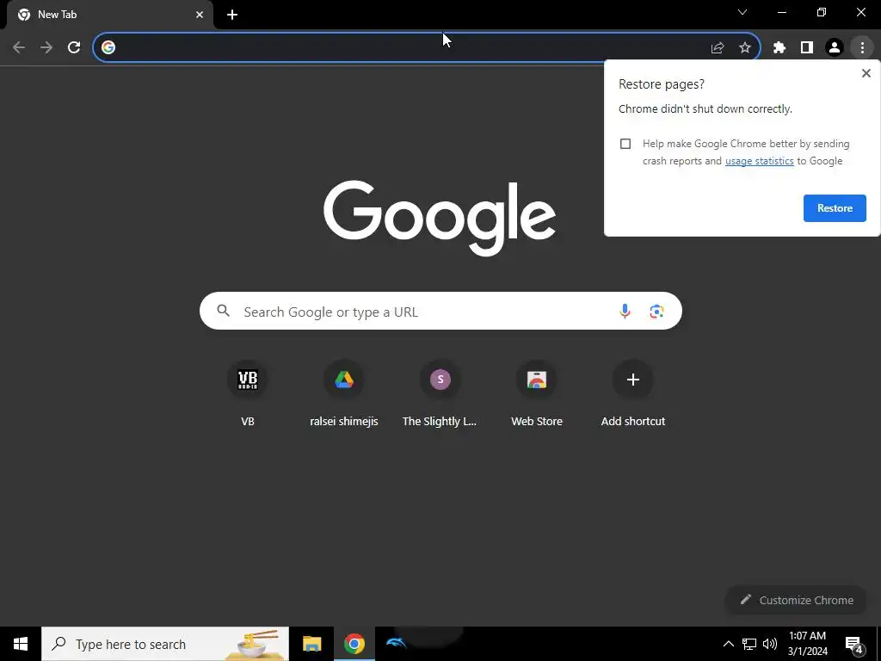
Task: Select the New Tab tab
Action: tap(110, 15)
